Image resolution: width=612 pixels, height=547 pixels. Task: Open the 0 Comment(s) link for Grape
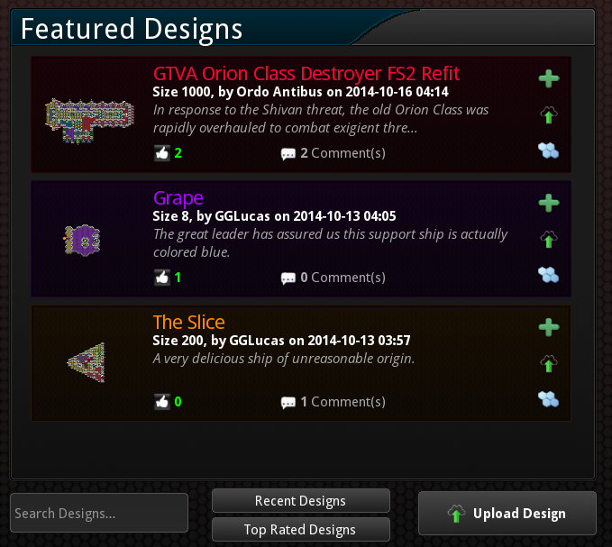pos(333,278)
